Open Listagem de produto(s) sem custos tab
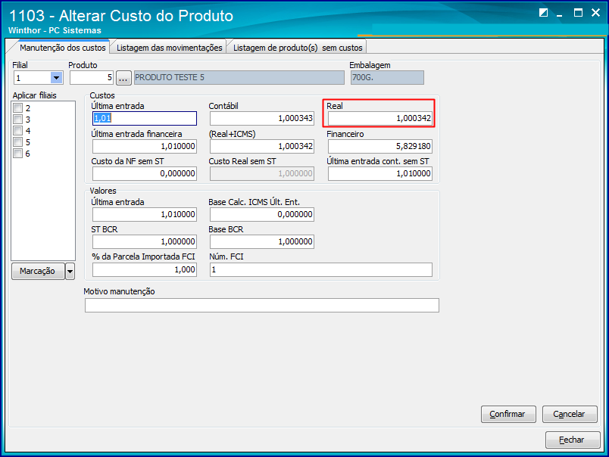 pos(298,48)
